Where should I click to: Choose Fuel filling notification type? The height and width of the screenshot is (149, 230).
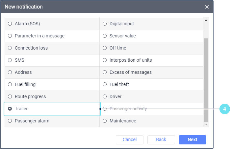[x=10, y=84]
